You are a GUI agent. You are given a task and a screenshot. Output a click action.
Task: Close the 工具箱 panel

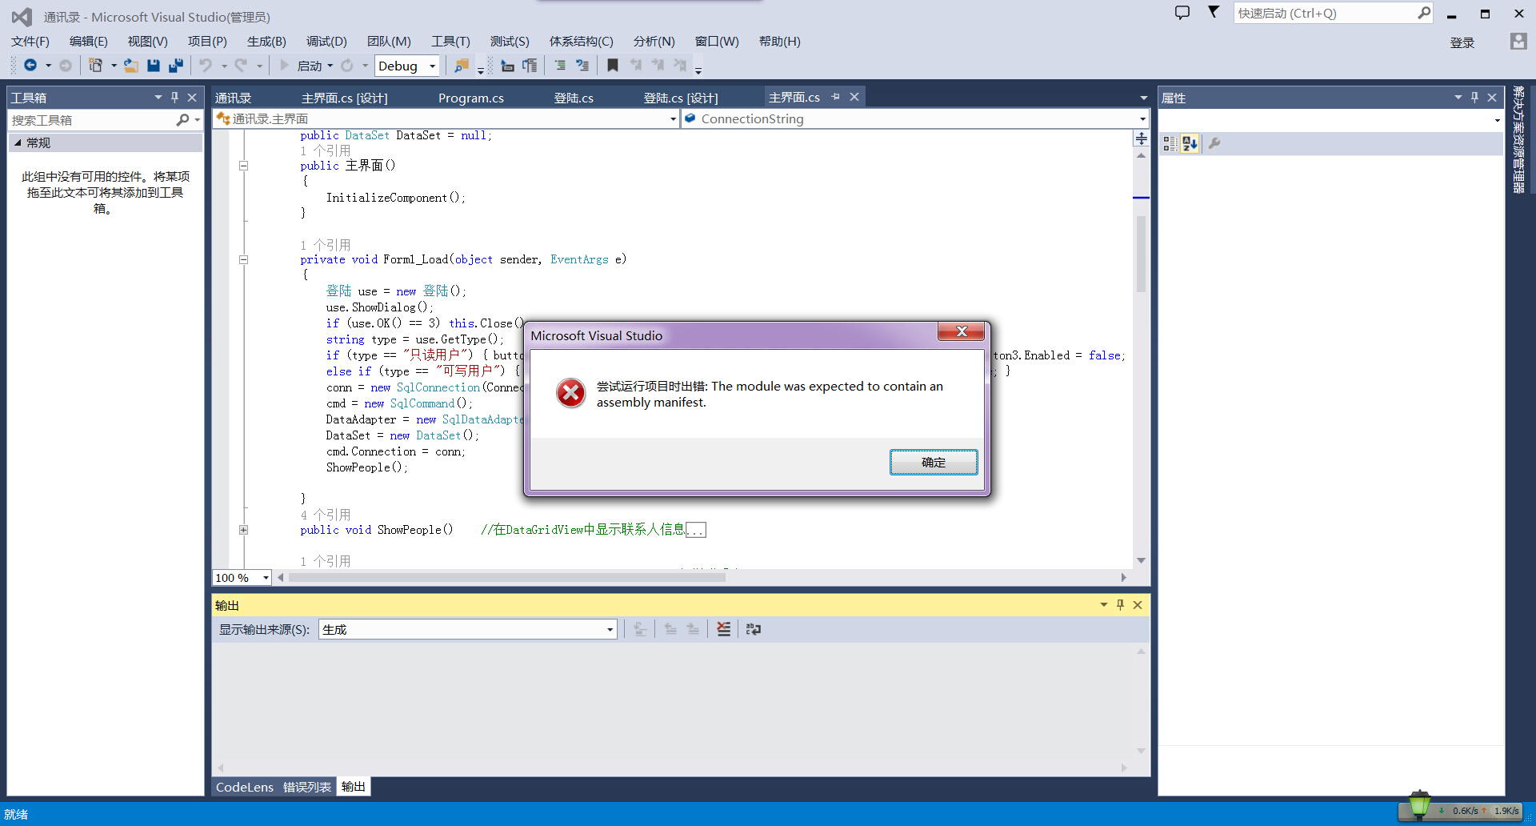[x=192, y=97]
